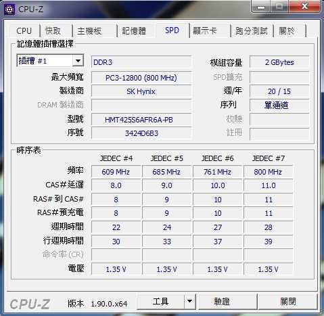Select the CAS latency 10.0 cell
This screenshot has height=316, width=324.
click(218, 185)
